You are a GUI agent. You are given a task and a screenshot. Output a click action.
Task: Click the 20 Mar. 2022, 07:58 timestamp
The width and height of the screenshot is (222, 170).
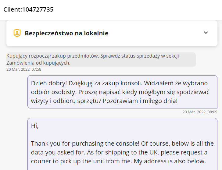click(24, 69)
